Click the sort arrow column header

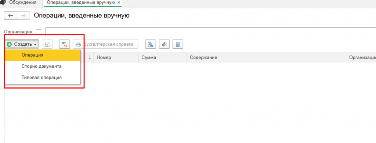click(90, 57)
